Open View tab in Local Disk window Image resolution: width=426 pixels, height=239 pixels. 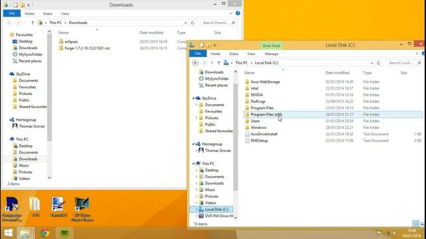(x=251, y=54)
